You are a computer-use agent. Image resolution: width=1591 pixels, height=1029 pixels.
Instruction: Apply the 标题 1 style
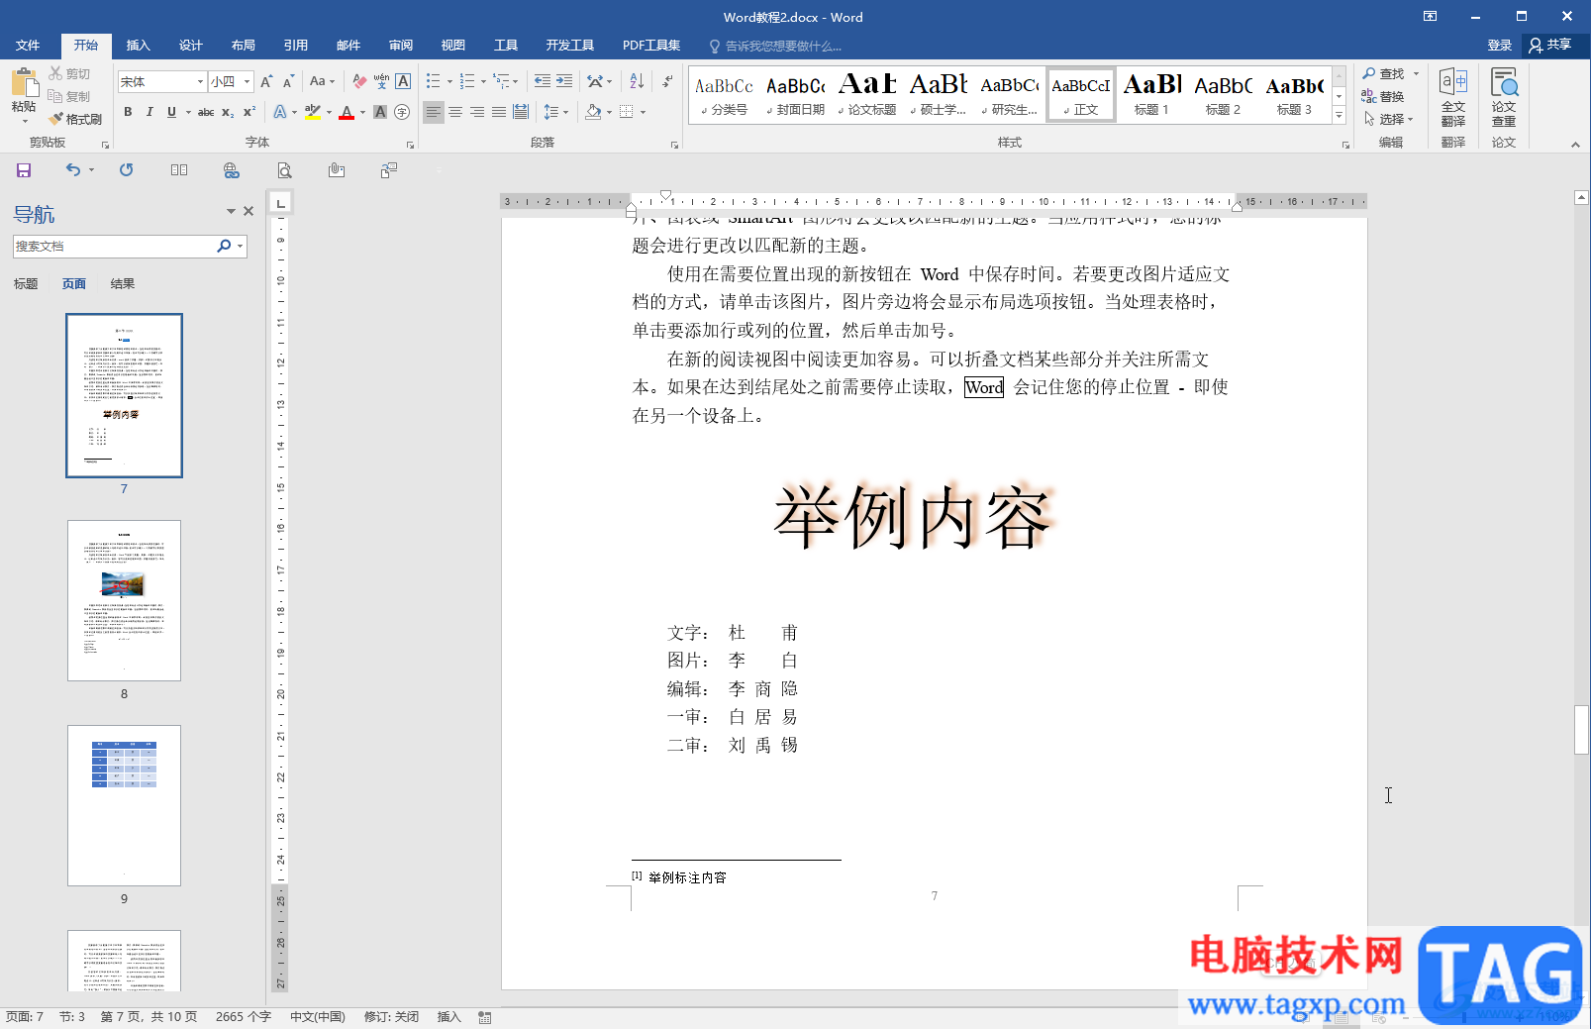click(x=1152, y=95)
